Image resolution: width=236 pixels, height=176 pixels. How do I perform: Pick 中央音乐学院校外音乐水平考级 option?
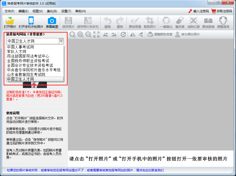(35, 70)
